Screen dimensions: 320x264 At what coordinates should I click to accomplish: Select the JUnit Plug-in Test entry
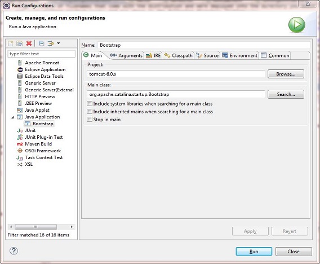[44, 137]
